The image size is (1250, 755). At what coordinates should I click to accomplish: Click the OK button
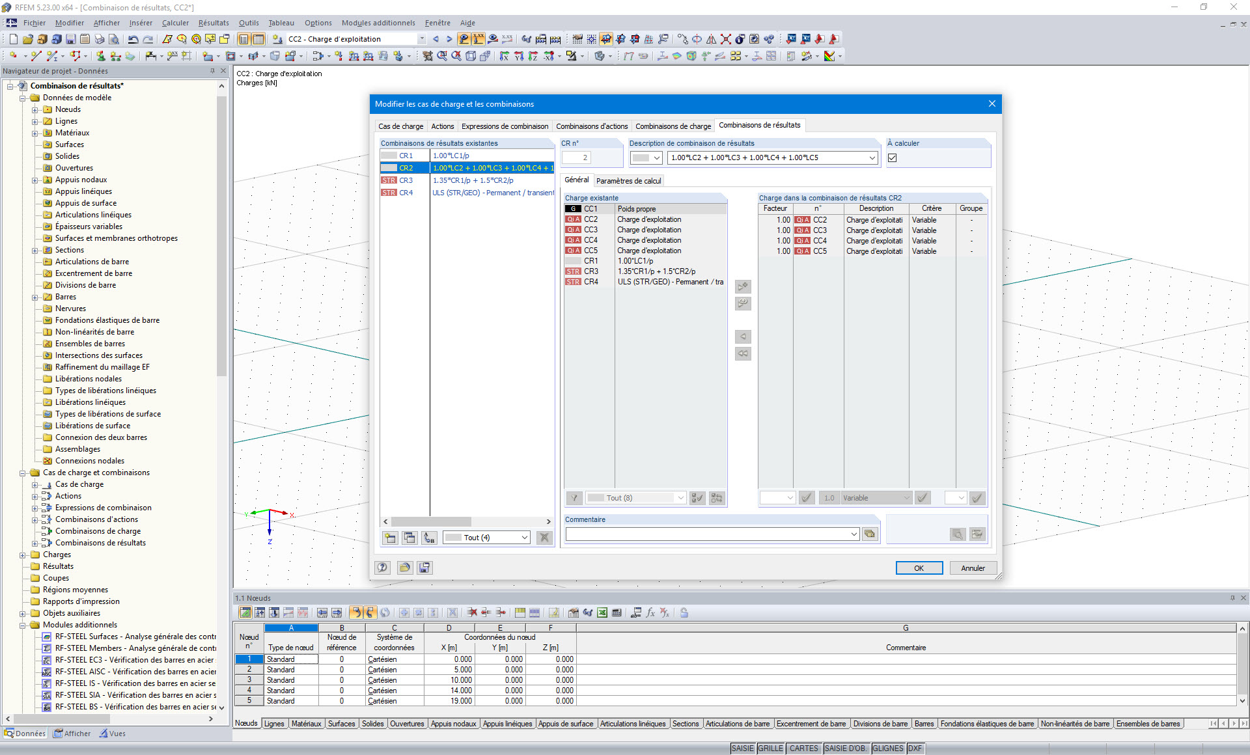919,568
